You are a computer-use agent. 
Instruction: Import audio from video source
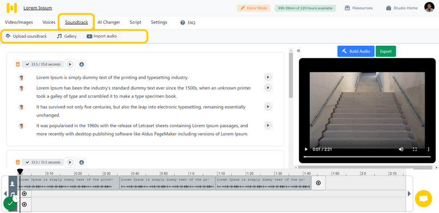(102, 36)
